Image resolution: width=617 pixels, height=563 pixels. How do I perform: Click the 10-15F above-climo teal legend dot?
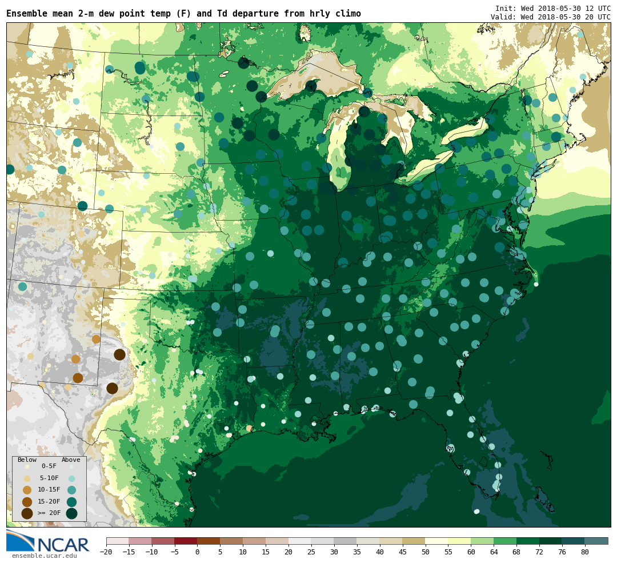tap(71, 490)
